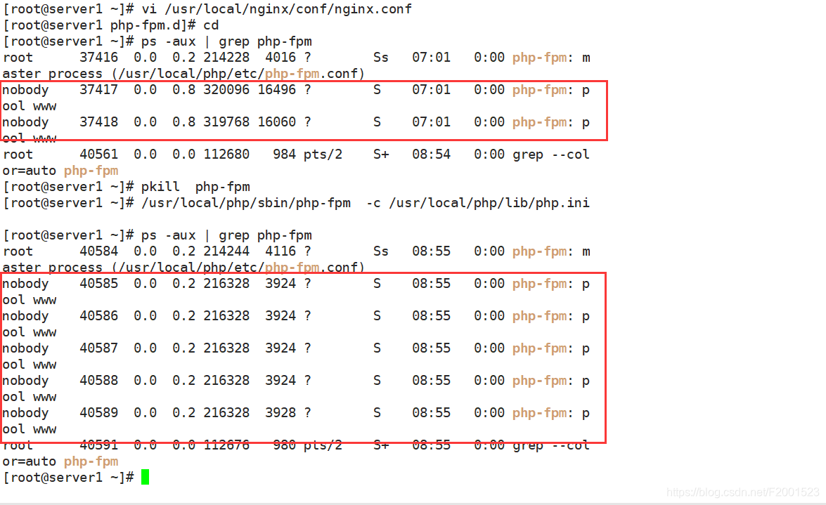Click the 'vi /usr/local/nginx/conf/nginx.conf' command text

click(x=276, y=9)
